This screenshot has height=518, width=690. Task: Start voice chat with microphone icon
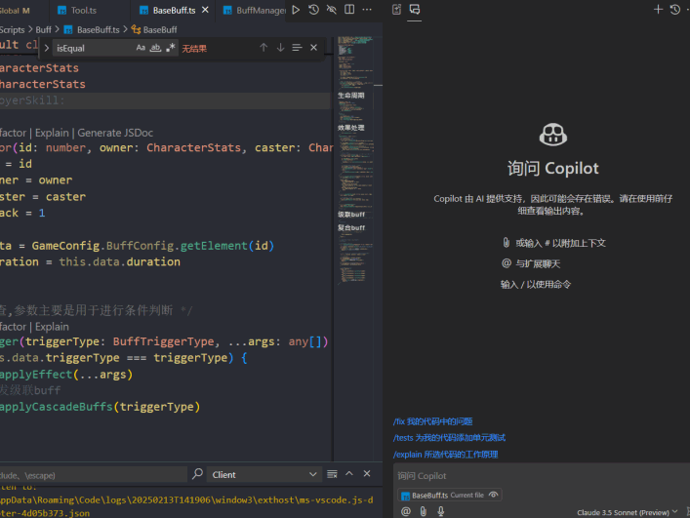[441, 510]
